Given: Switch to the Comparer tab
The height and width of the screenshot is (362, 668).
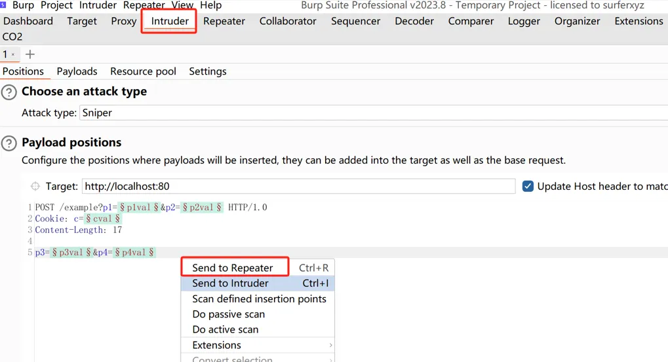Looking at the screenshot, I should [x=471, y=21].
